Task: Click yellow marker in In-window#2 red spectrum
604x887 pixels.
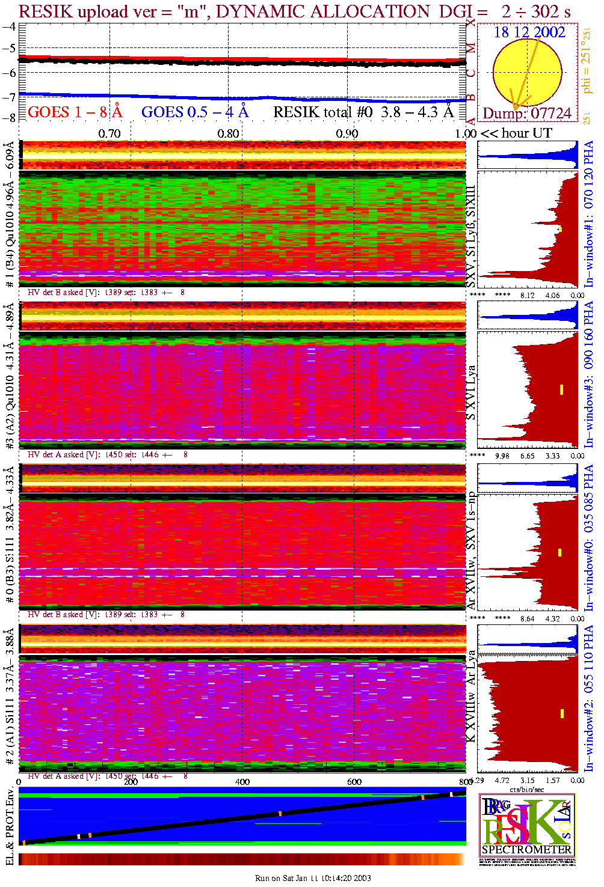Action: (x=562, y=713)
